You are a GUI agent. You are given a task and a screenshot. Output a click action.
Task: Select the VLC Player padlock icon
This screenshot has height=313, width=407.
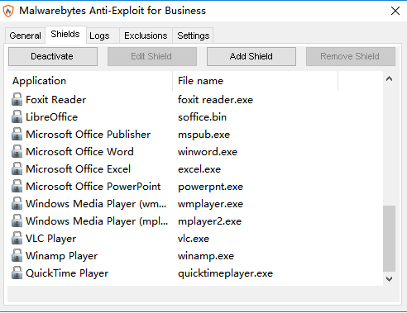coord(17,238)
